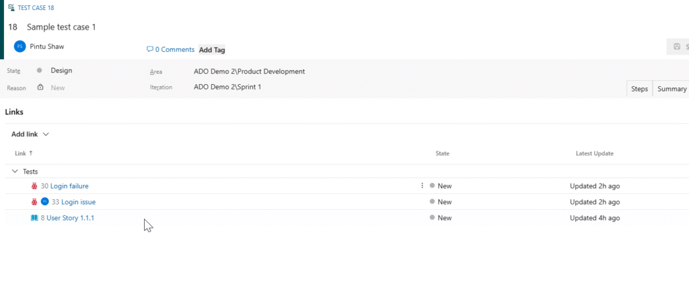The height and width of the screenshot is (296, 689).
Task: Click the Area path field value
Action: (249, 71)
